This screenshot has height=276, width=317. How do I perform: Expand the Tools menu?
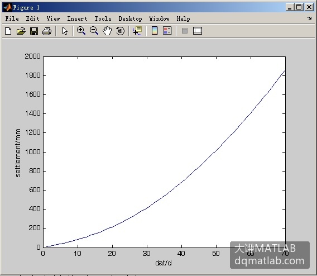pos(103,18)
